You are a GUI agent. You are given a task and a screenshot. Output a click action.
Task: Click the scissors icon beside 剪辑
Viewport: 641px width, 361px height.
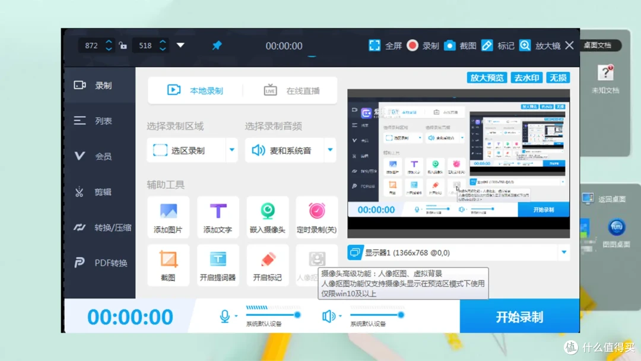pos(80,192)
